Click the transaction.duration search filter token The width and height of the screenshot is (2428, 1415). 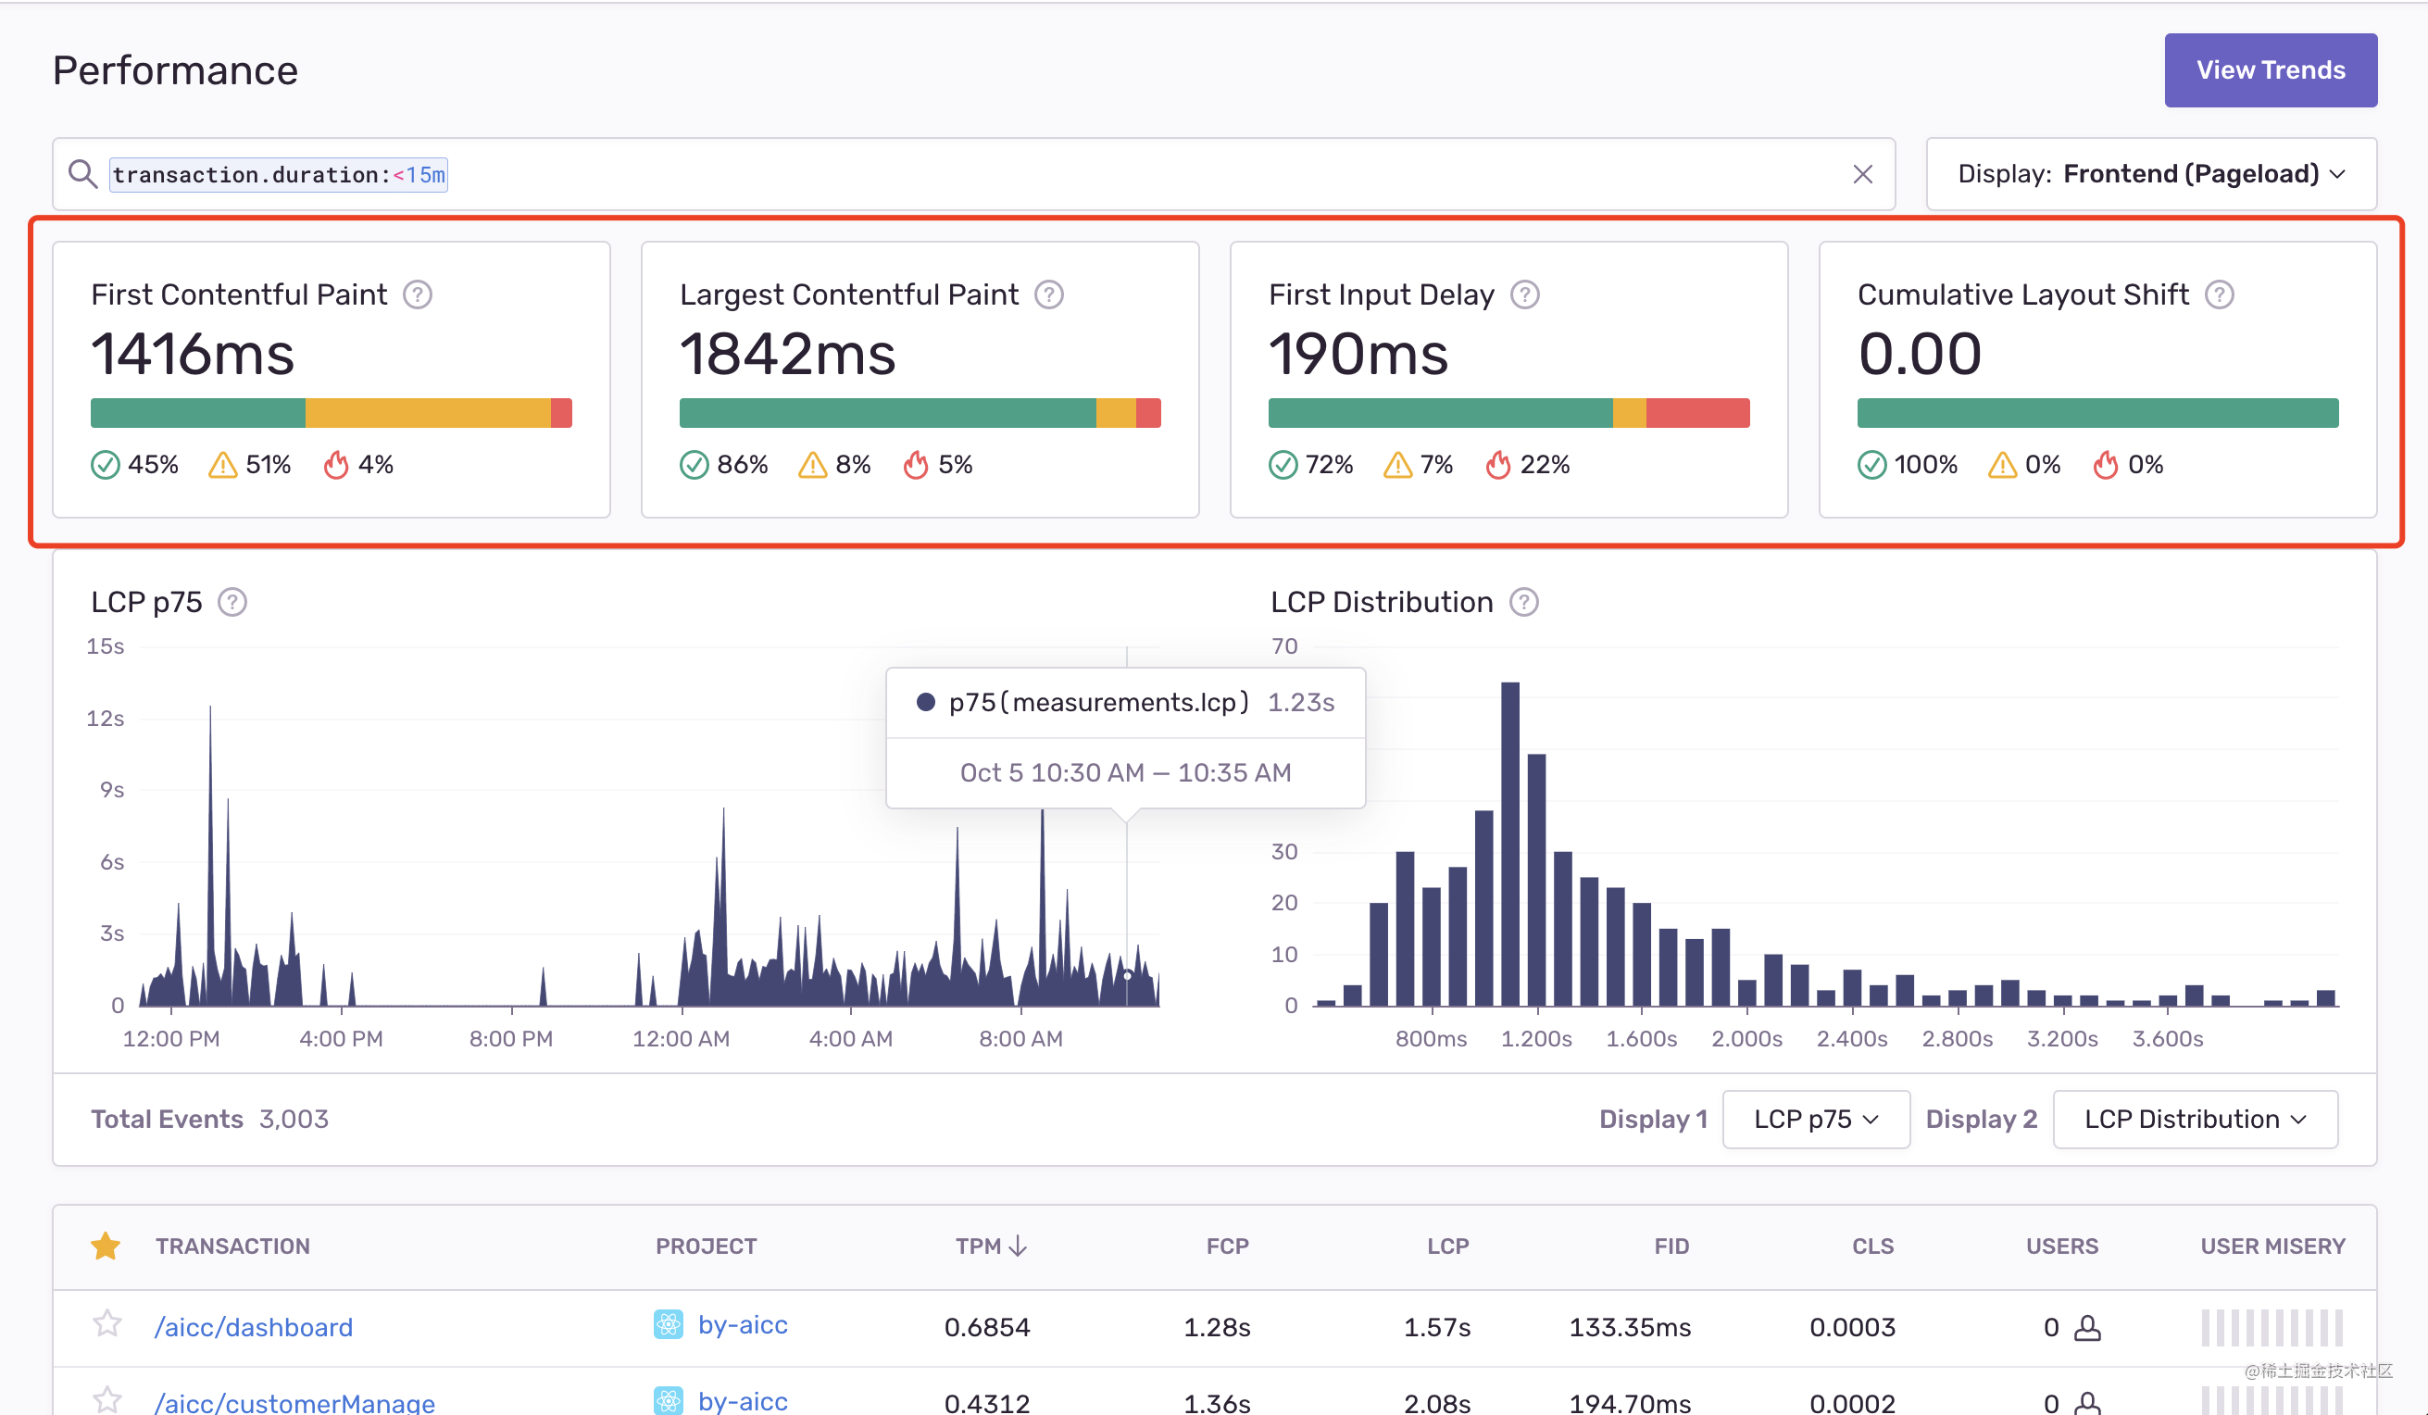[279, 174]
